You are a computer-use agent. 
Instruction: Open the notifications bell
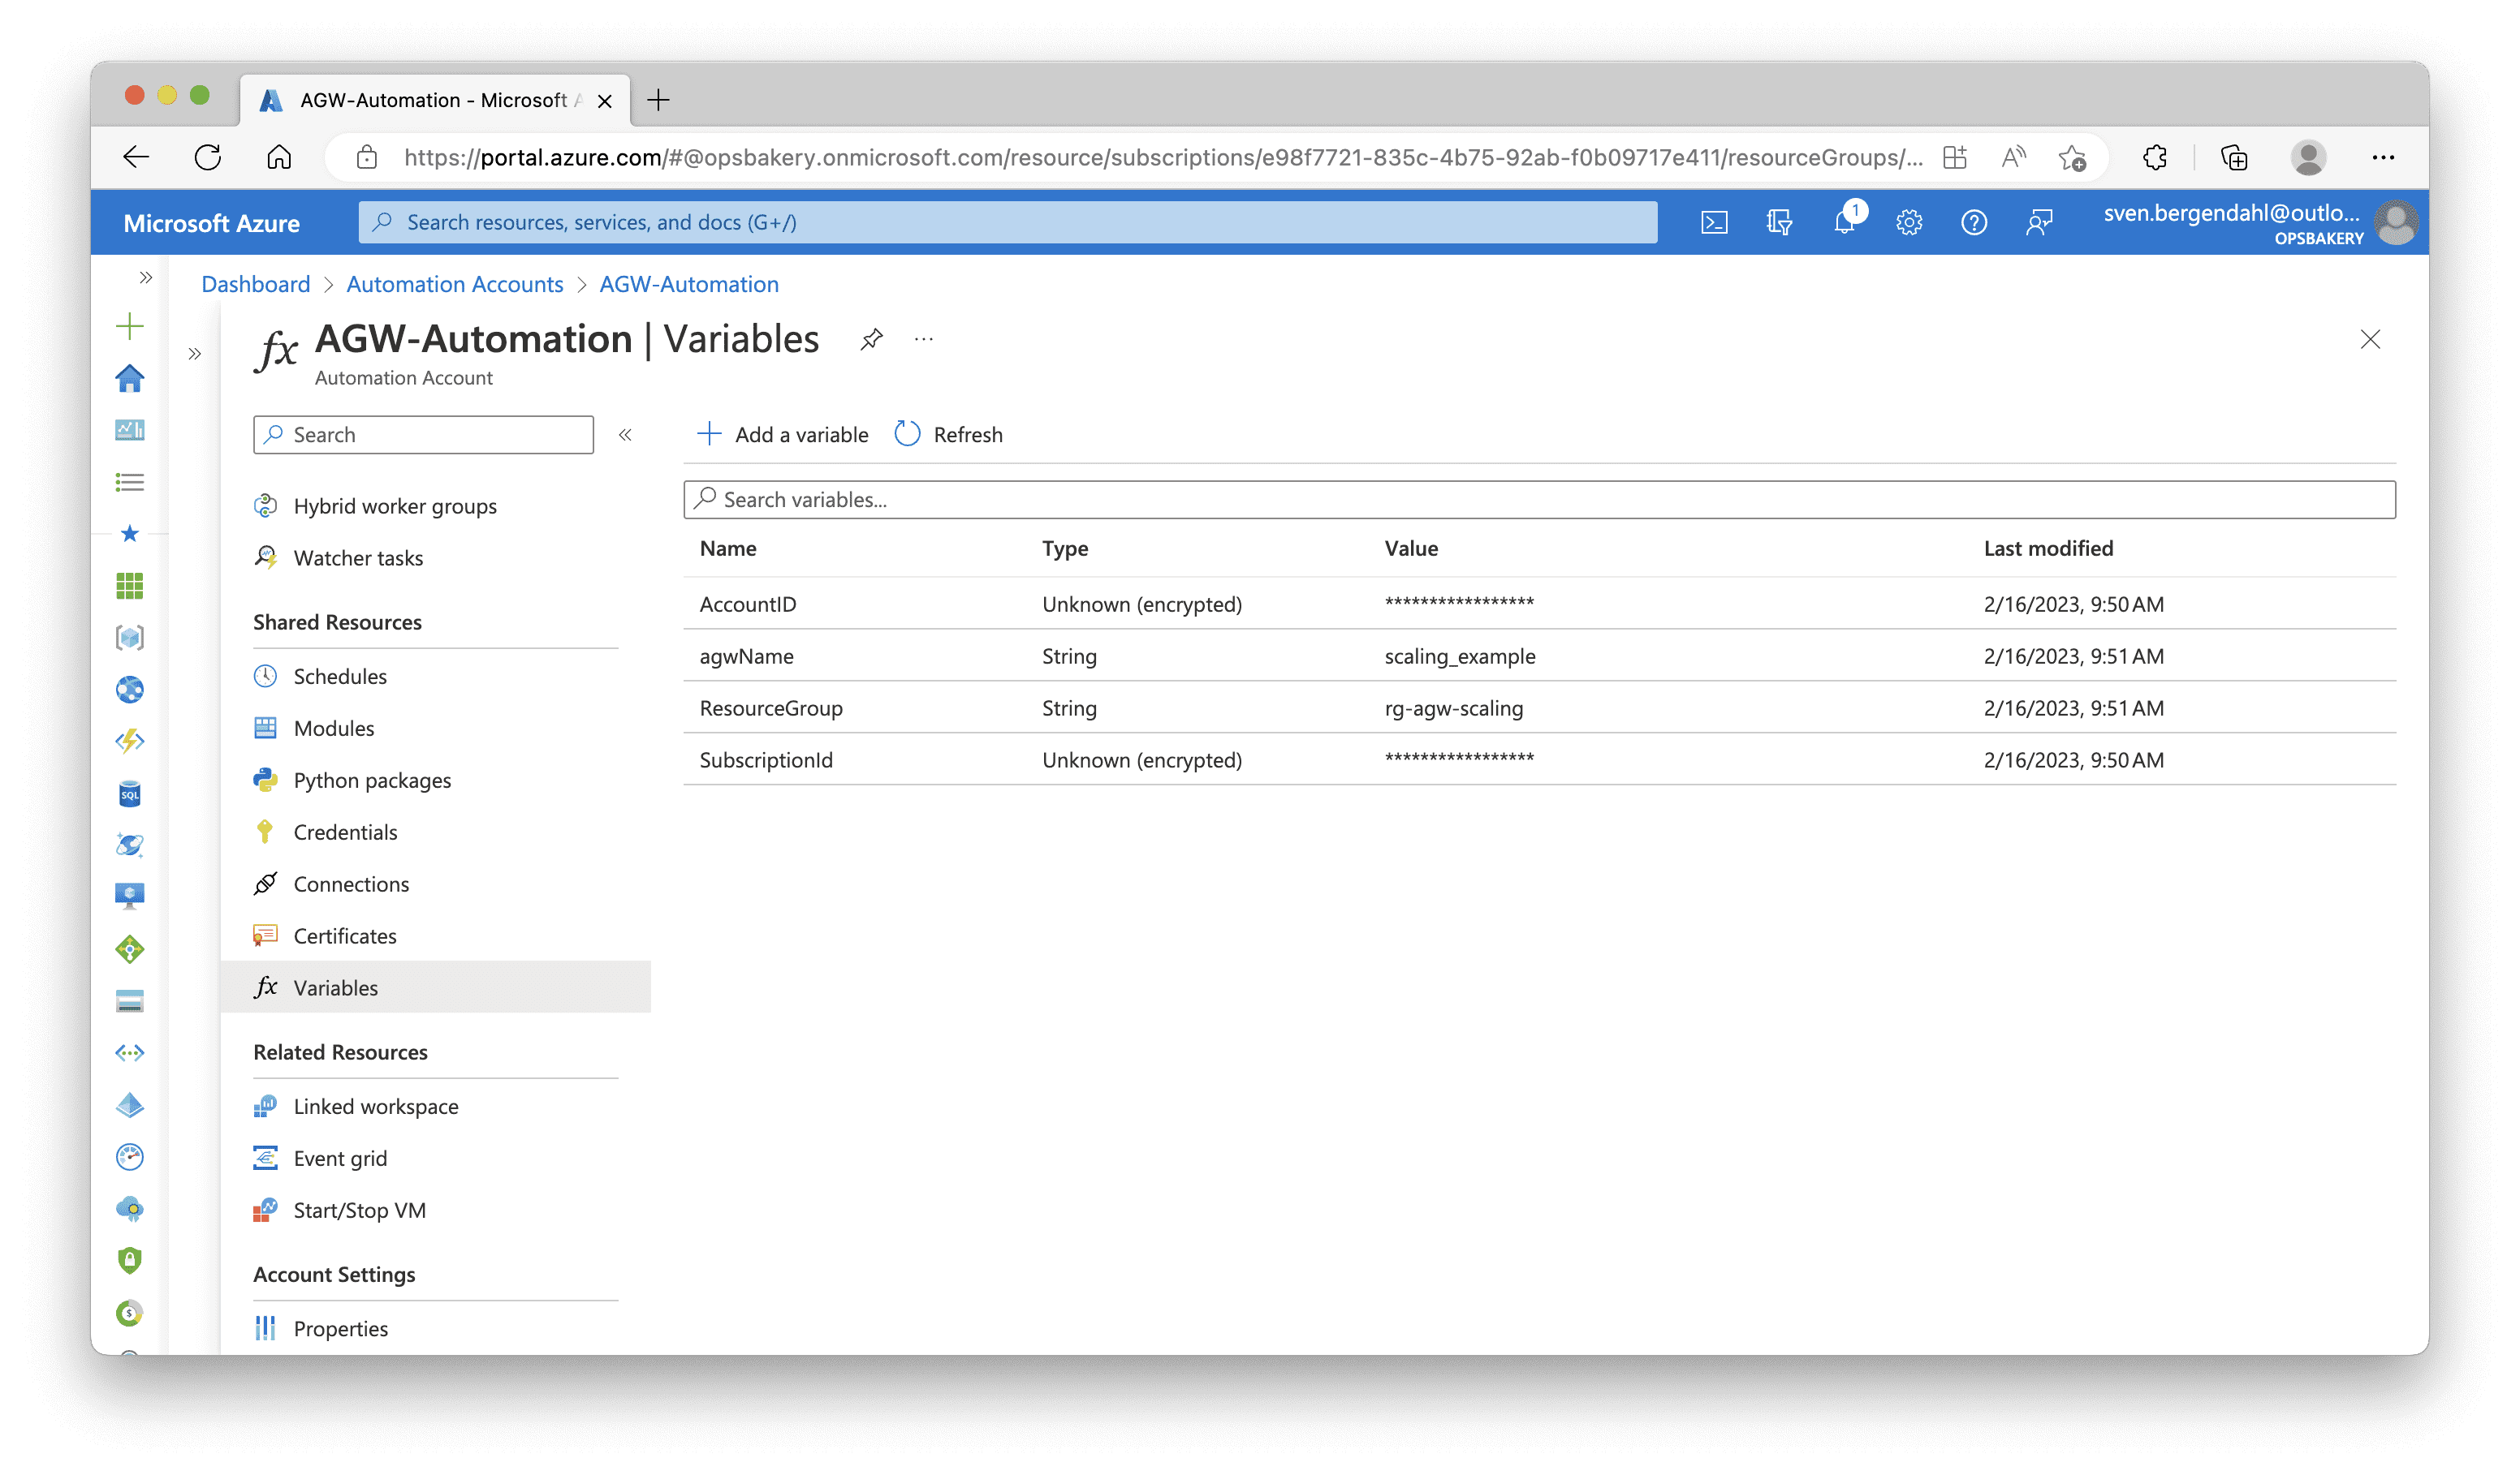pos(1844,221)
